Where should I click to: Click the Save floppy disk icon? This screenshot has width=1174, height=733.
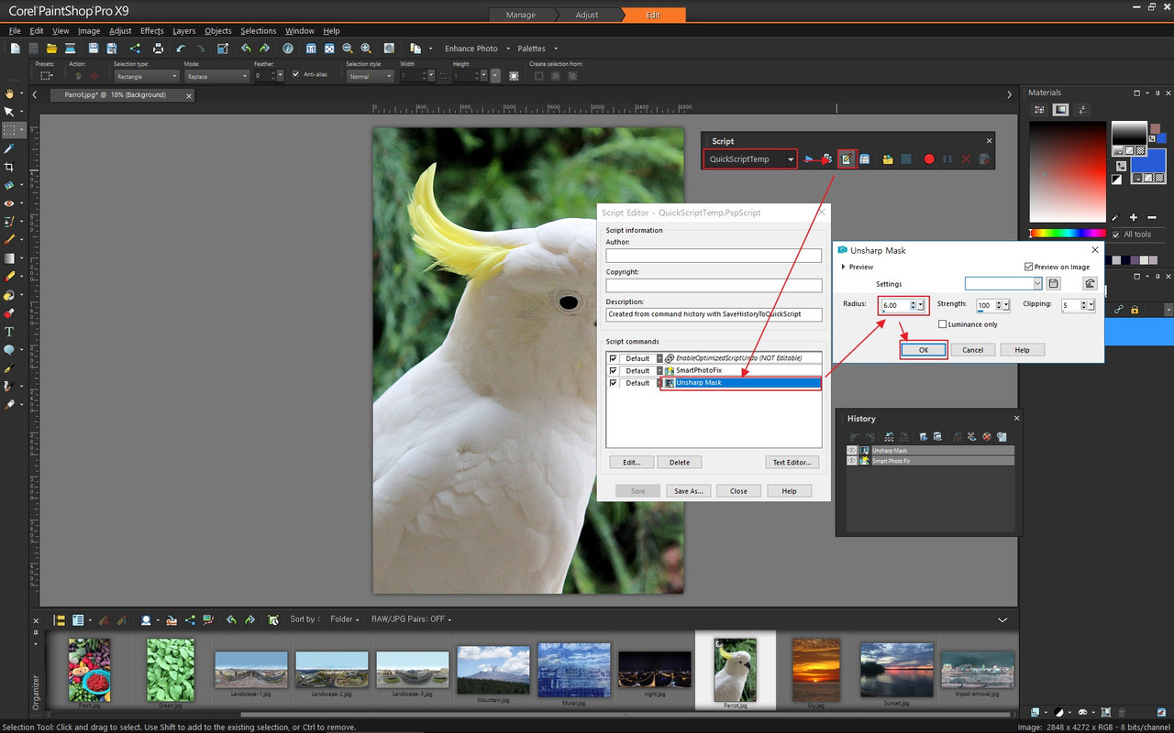pyautogui.click(x=93, y=49)
